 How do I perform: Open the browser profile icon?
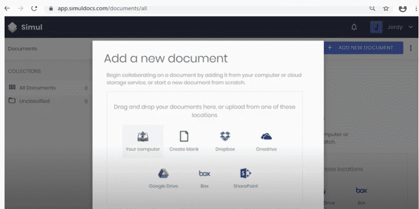402,9
